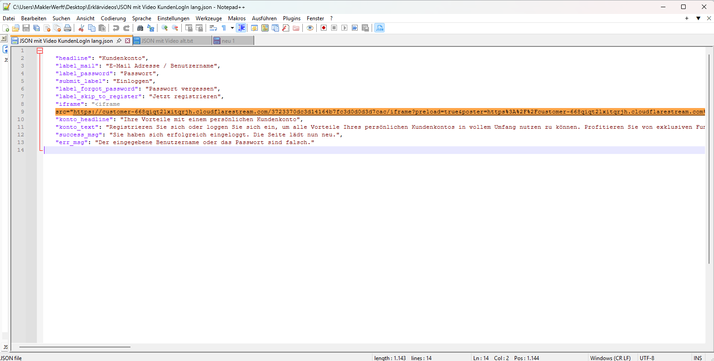
Task: Open the Ansicht menu
Action: pyautogui.click(x=85, y=18)
